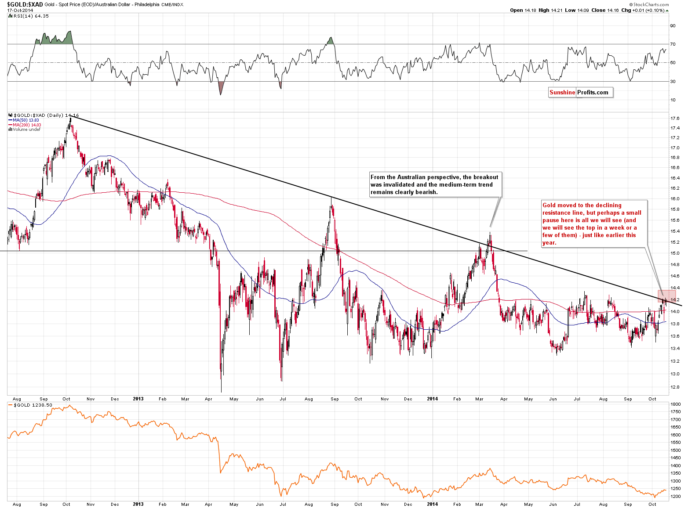The image size is (688, 508).
Task: Click the 2013 year label under the bottom gold panel
Action: coord(138,504)
